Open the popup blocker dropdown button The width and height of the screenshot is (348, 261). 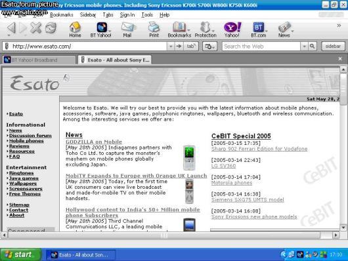tap(209, 47)
